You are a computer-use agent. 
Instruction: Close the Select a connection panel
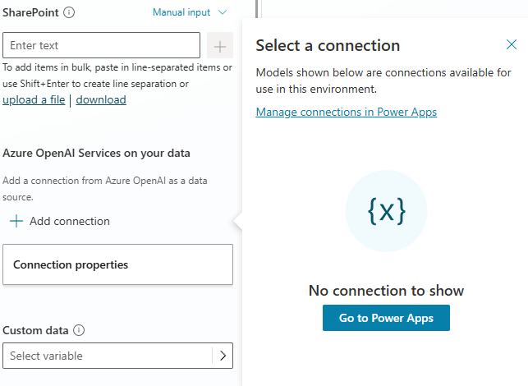(x=512, y=45)
